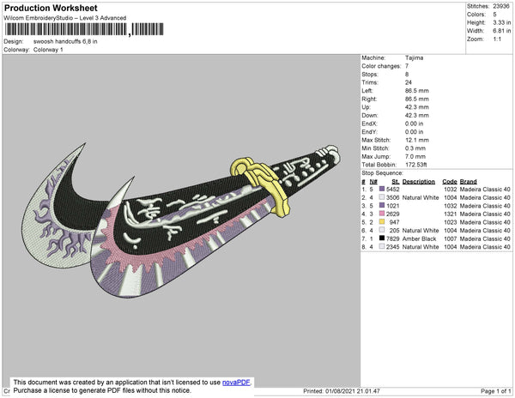515x398 pixels.
Task: Click the 'Color changes:' label
Action: 381,66
